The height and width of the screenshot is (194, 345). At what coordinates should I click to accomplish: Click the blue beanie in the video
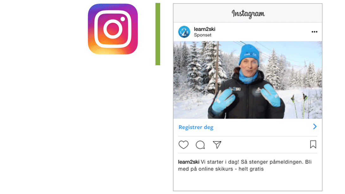point(249,54)
